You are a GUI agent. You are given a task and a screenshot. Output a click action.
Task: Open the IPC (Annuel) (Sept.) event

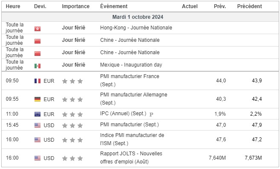point(123,114)
